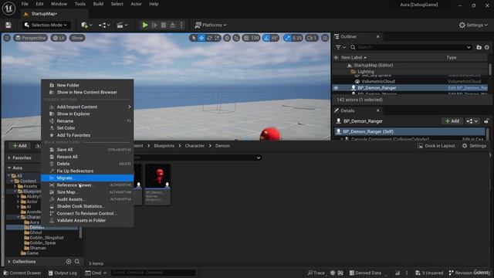Image resolution: width=494 pixels, height=278 pixels.
Task: Open the camera speed setting
Action: [312, 38]
